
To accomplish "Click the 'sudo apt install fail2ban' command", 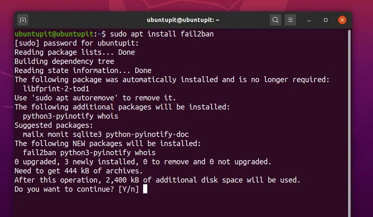I will click(162, 34).
